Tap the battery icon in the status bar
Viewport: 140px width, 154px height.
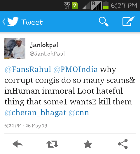pos(106,6)
